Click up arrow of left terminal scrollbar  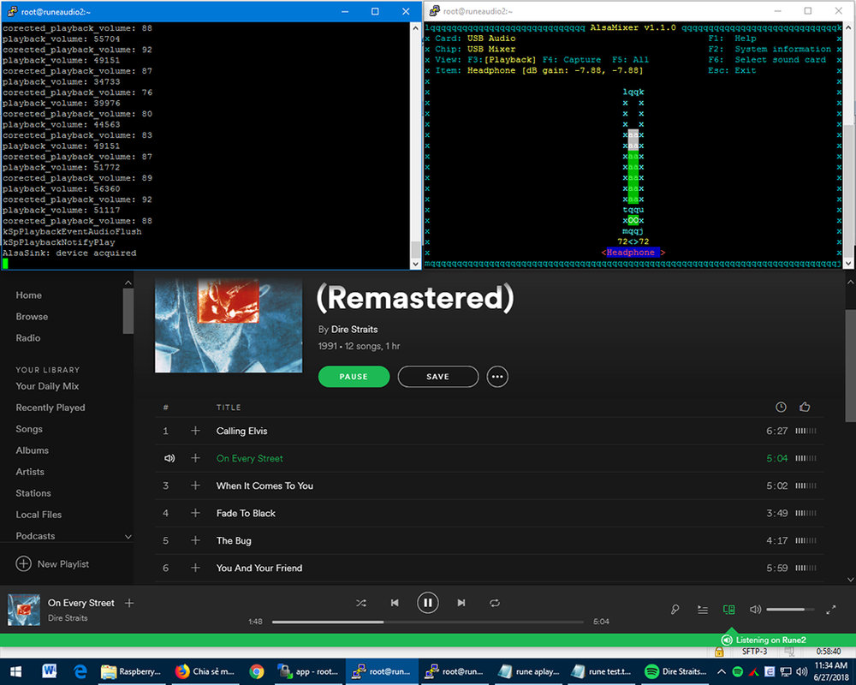coord(415,28)
